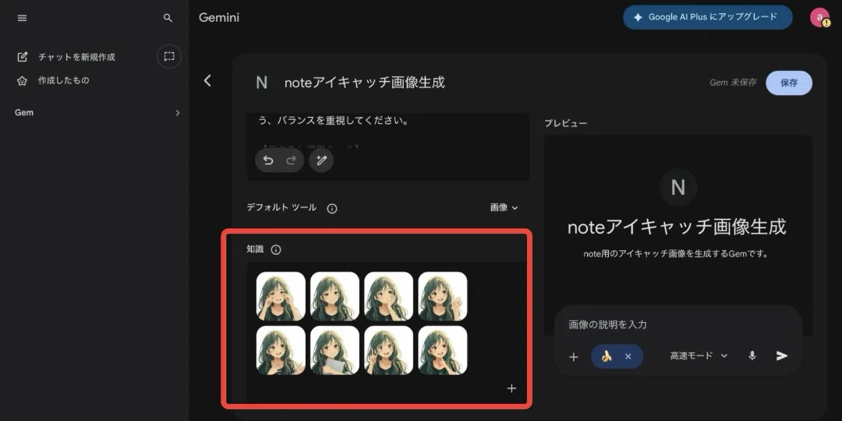
Task: Click the search magnifier icon in sidebar
Action: [x=168, y=18]
